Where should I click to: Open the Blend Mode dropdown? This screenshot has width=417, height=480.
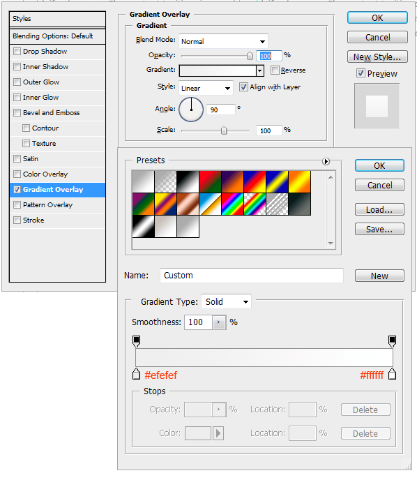click(223, 41)
